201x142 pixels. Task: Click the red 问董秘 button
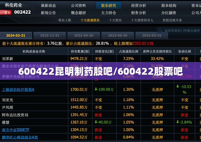6,12
